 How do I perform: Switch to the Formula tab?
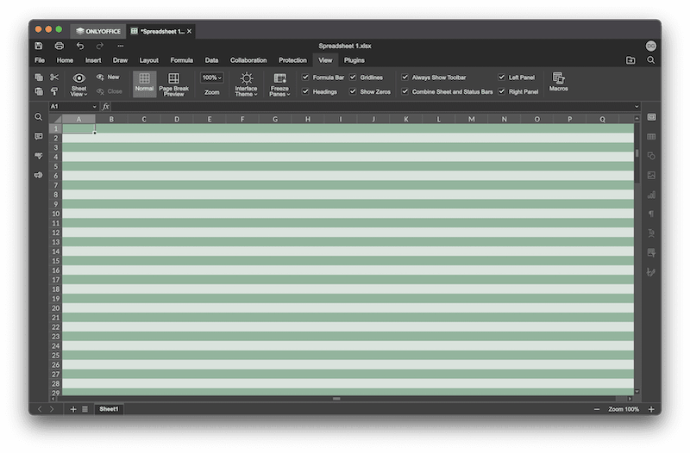pyautogui.click(x=181, y=60)
